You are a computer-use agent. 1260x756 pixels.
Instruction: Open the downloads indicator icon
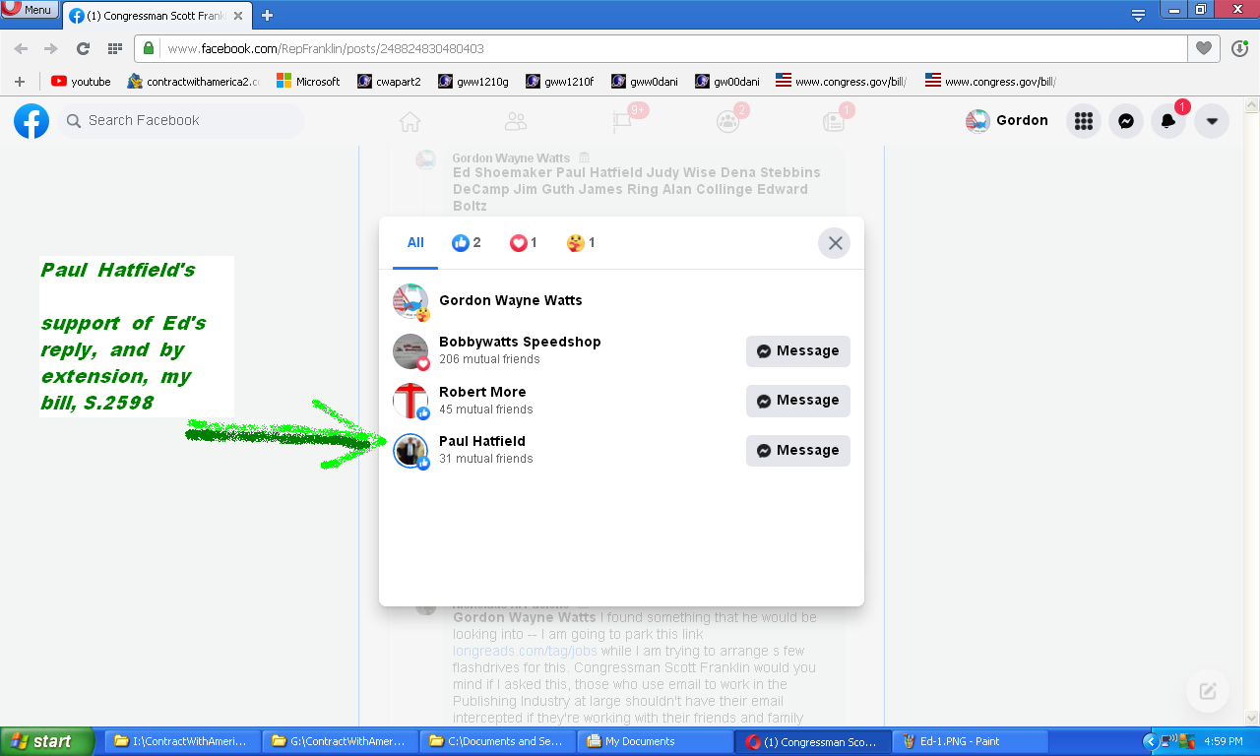click(x=1239, y=48)
